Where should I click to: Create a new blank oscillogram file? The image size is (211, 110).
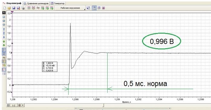tap(5, 8)
